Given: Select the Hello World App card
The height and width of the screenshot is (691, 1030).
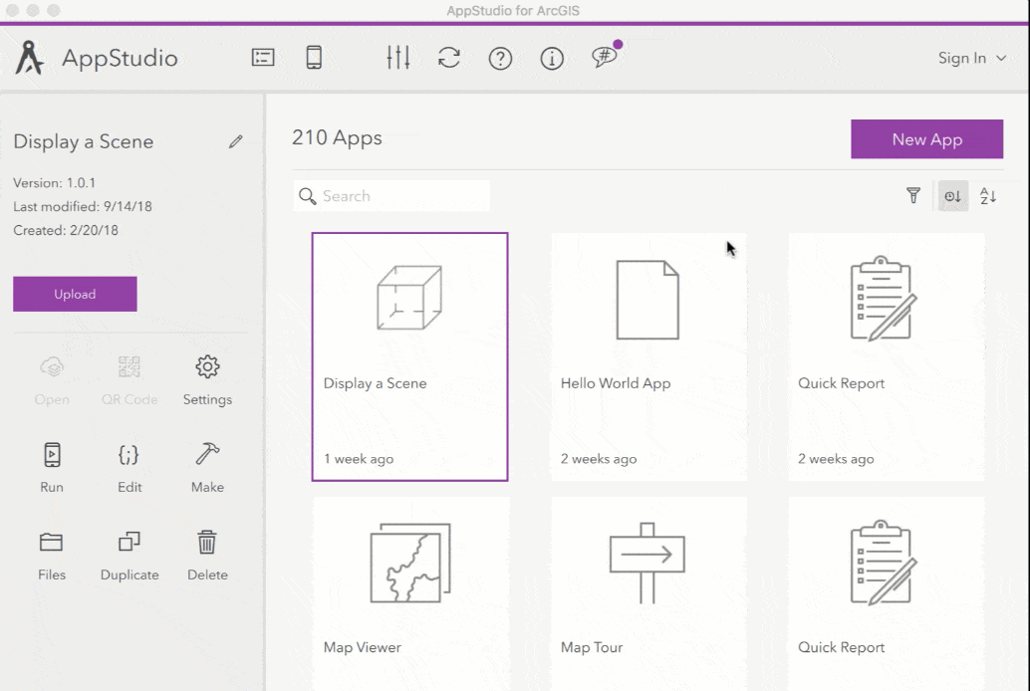Looking at the screenshot, I should pyautogui.click(x=649, y=356).
